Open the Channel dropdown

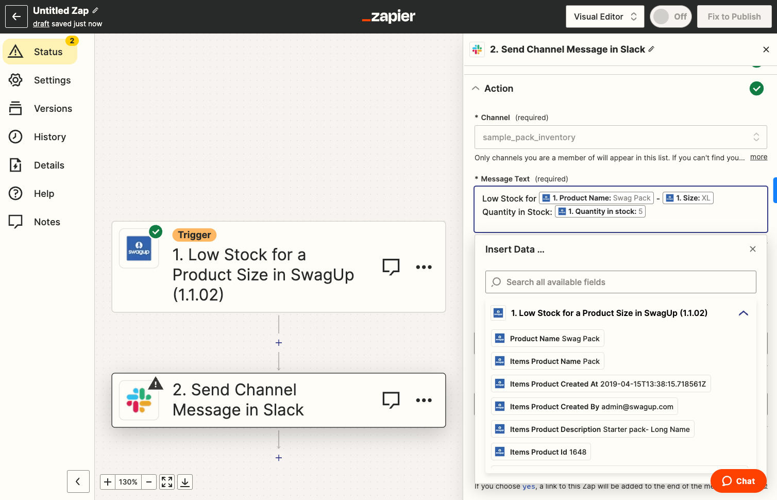click(x=621, y=137)
